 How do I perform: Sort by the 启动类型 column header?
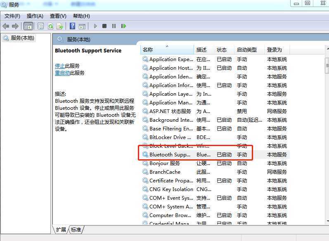coord(249,50)
